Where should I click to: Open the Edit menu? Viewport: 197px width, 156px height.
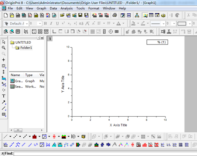pos(19,8)
